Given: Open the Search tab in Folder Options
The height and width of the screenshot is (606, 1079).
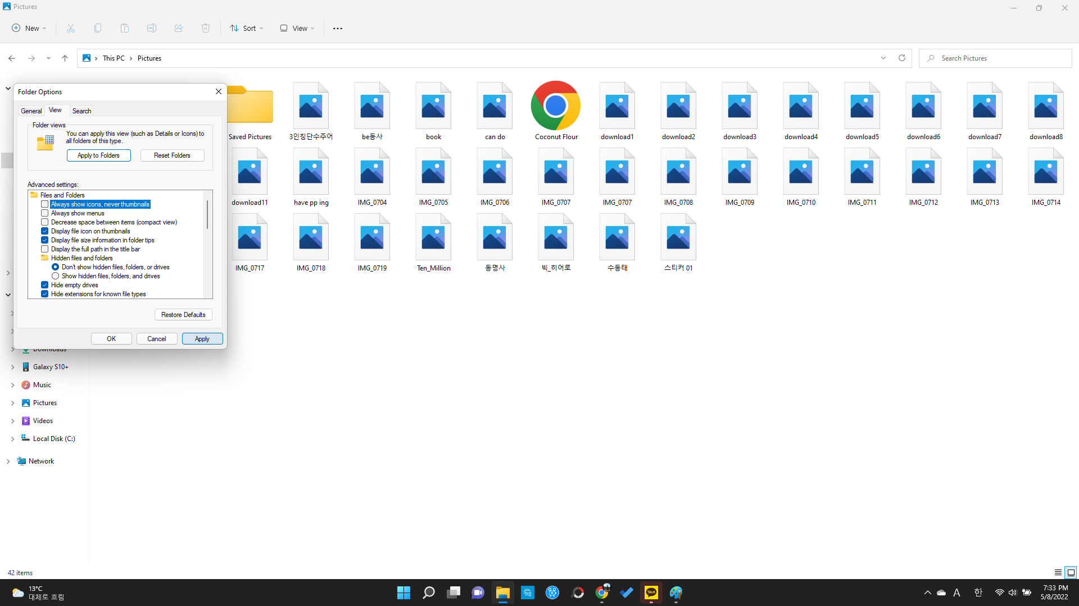Looking at the screenshot, I should 81,111.
